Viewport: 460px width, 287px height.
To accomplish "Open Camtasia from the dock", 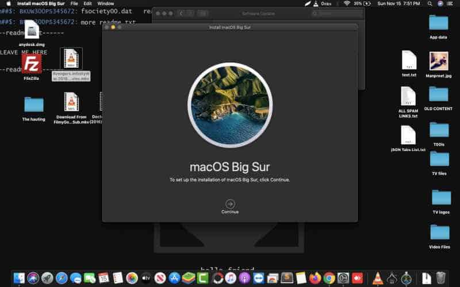I will [x=202, y=278].
